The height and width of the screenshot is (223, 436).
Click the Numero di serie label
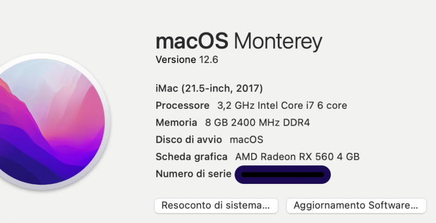point(192,174)
